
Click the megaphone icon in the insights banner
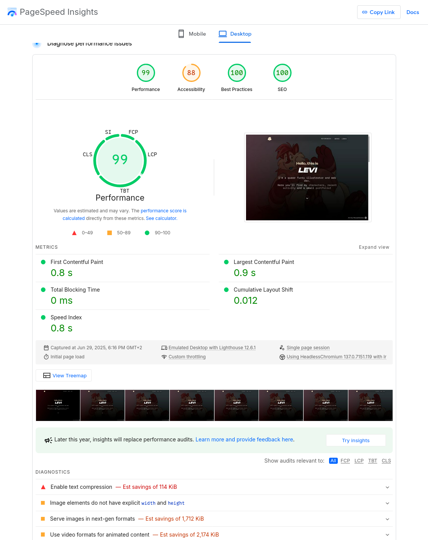pos(48,440)
